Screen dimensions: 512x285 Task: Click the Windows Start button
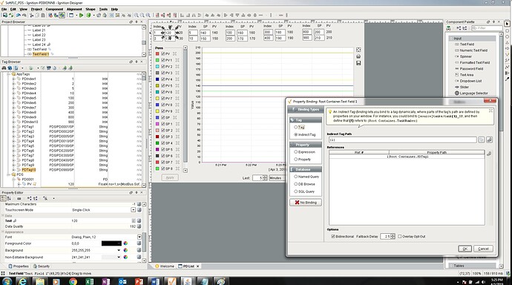point(7,281)
